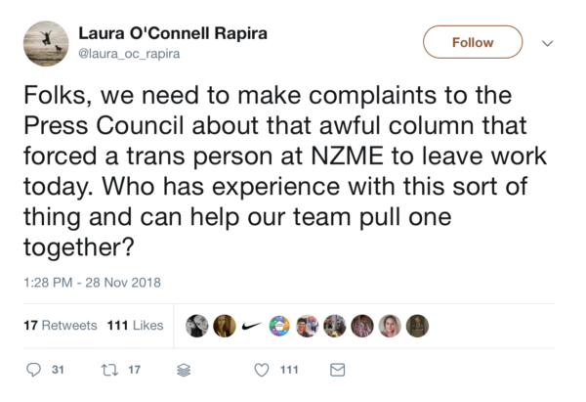Like the tweet with the heart icon

click(261, 371)
